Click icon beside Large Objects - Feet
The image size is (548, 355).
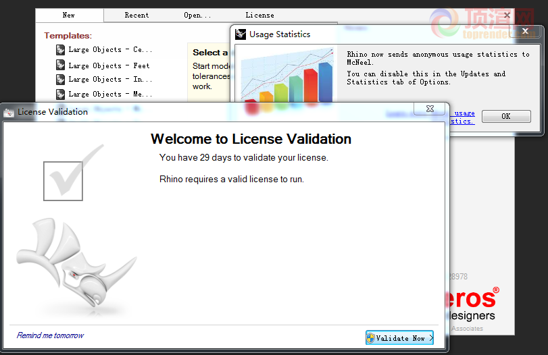pos(60,65)
